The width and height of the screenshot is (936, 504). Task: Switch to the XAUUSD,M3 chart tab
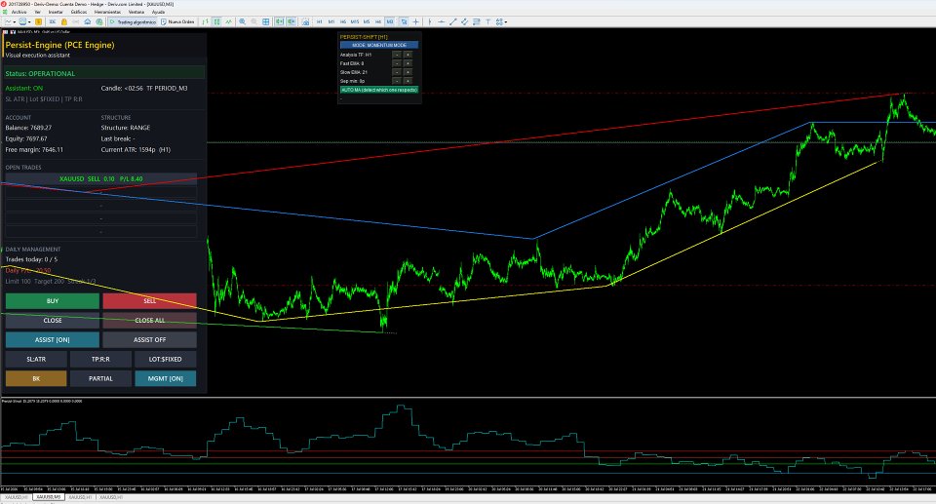pyautogui.click(x=49, y=497)
